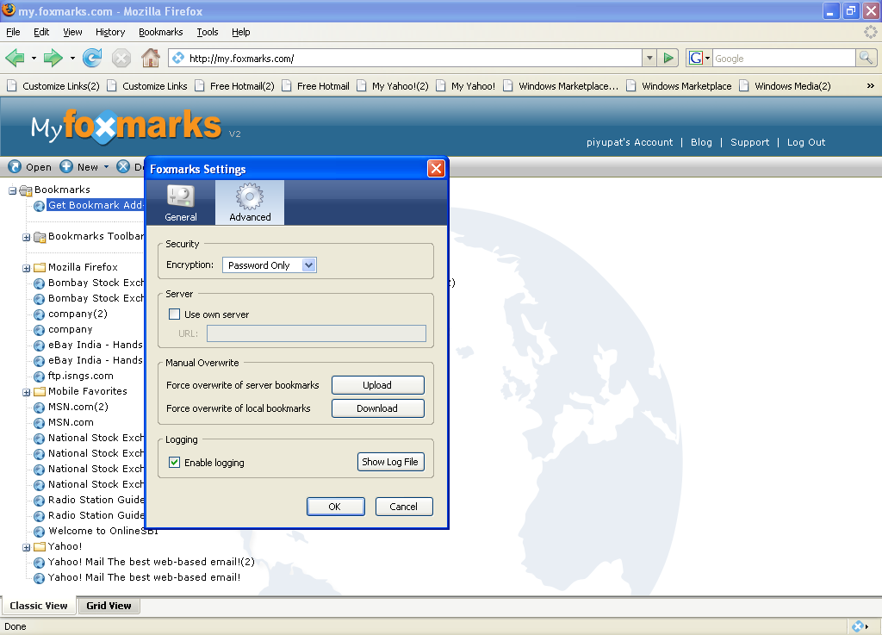Image resolution: width=882 pixels, height=635 pixels.
Task: Click the Upload button
Action: [377, 385]
